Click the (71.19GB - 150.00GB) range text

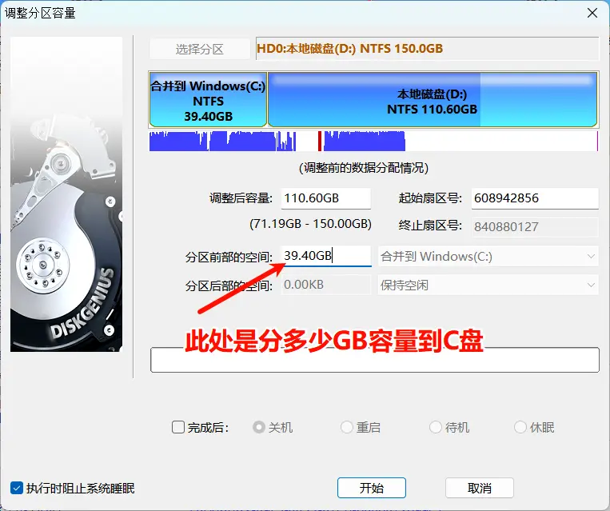pyautogui.click(x=310, y=224)
